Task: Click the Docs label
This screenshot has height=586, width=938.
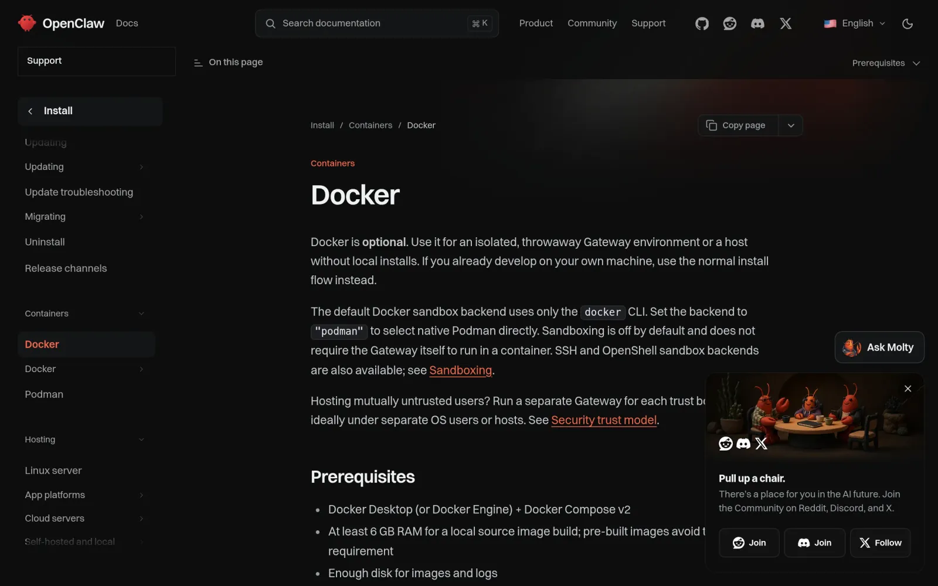Action: point(127,23)
